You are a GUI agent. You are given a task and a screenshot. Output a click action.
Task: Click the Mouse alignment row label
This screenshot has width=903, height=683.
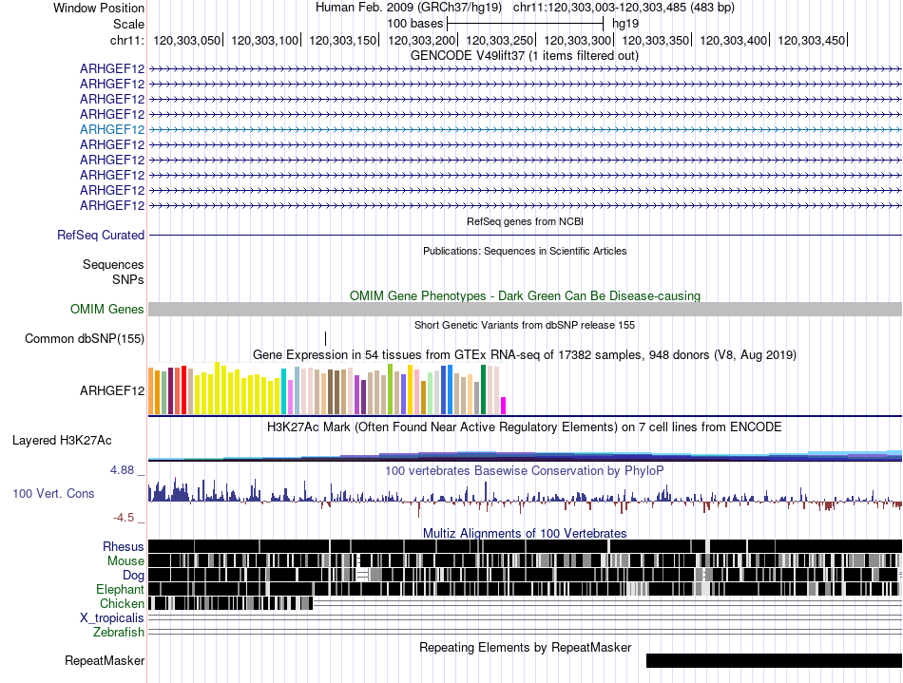[125, 560]
